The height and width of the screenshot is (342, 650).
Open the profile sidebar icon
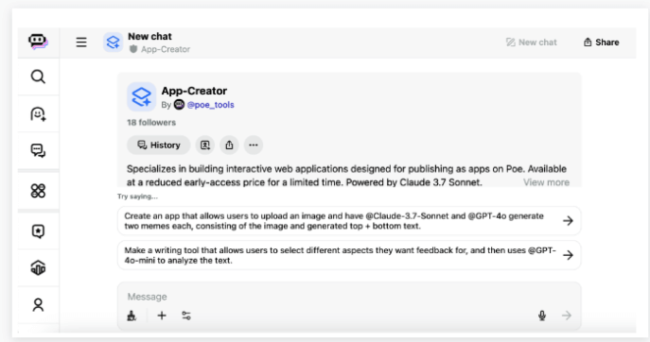[38, 305]
